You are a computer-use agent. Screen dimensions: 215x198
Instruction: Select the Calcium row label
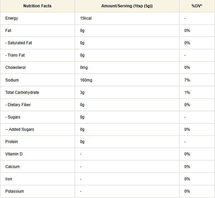(x=12, y=167)
